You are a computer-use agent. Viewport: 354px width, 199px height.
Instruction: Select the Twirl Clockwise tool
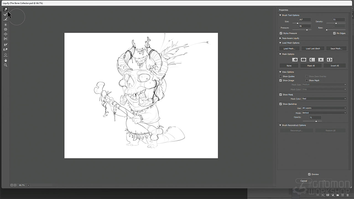tap(6, 25)
